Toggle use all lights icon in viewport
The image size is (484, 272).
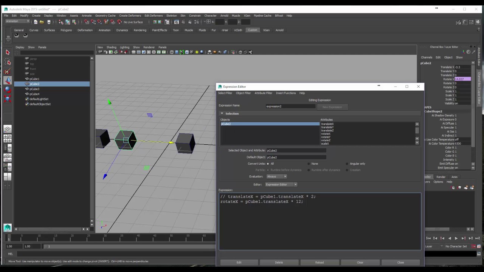pyautogui.click(x=196, y=52)
